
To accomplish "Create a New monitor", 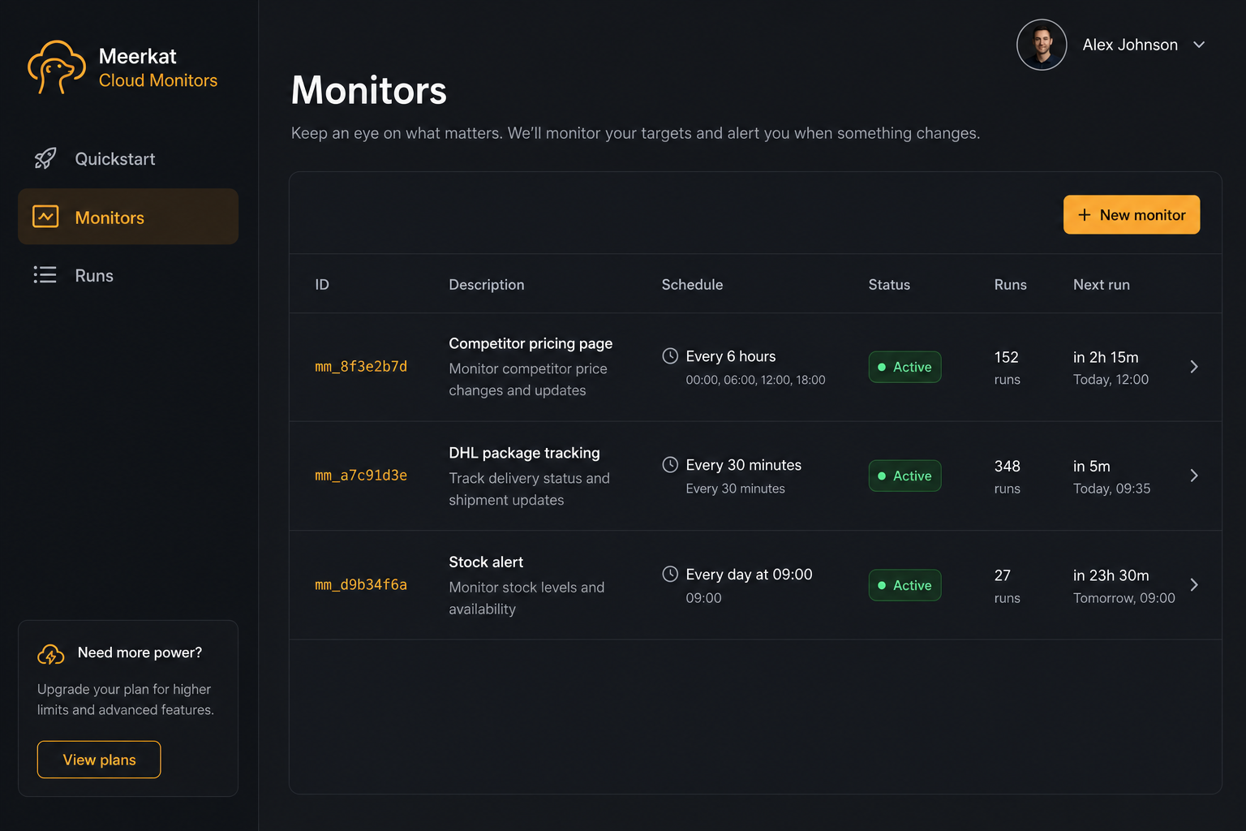I will [1132, 214].
